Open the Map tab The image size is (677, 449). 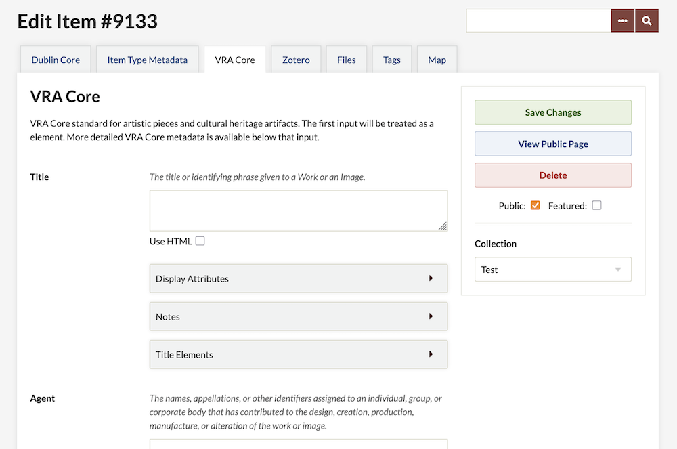pyautogui.click(x=437, y=60)
